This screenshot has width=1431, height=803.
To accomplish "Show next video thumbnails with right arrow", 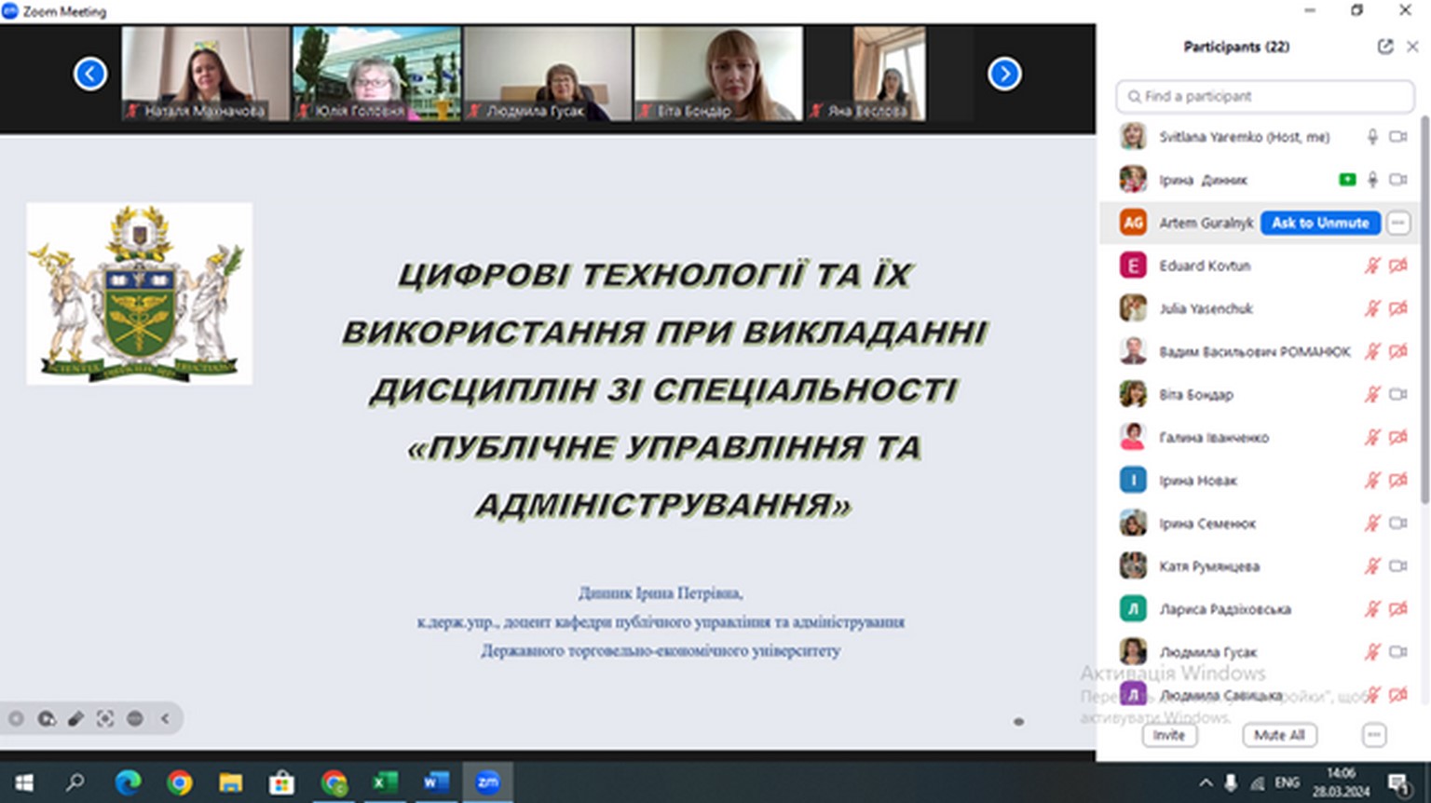I will pyautogui.click(x=1004, y=74).
